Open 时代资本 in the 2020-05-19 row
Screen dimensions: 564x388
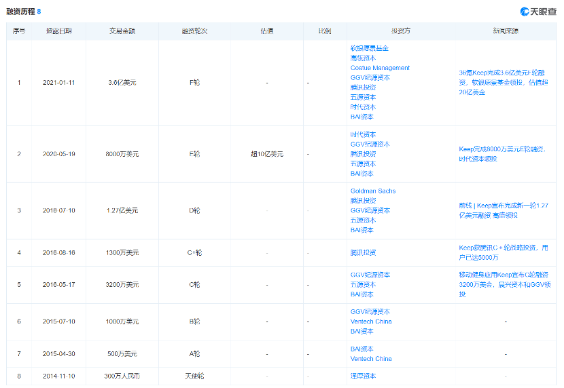363,134
